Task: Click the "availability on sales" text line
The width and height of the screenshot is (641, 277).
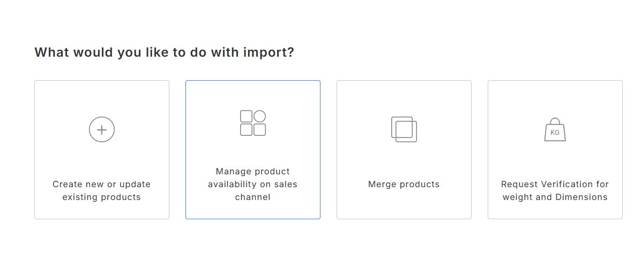Action: [252, 184]
